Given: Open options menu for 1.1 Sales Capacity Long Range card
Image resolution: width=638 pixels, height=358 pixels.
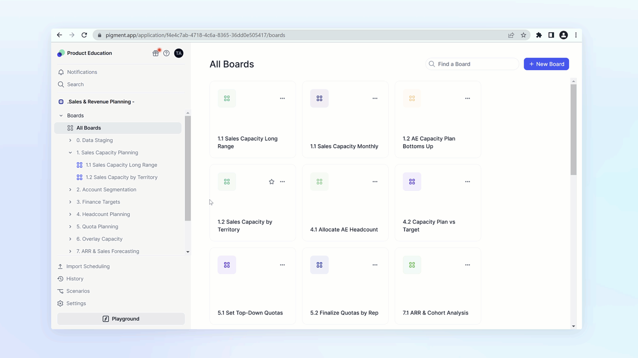Looking at the screenshot, I should click(x=282, y=98).
